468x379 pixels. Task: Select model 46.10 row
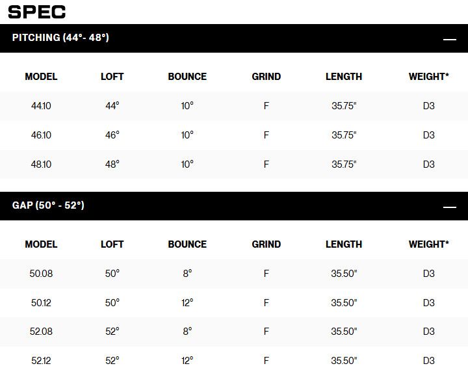point(41,135)
